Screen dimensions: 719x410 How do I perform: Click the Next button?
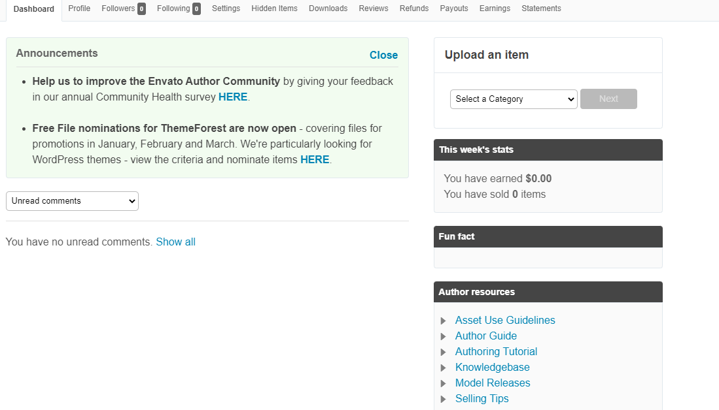tap(608, 99)
